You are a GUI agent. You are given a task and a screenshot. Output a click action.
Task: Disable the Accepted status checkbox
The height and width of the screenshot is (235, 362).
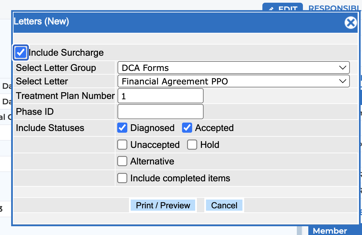[187, 128]
